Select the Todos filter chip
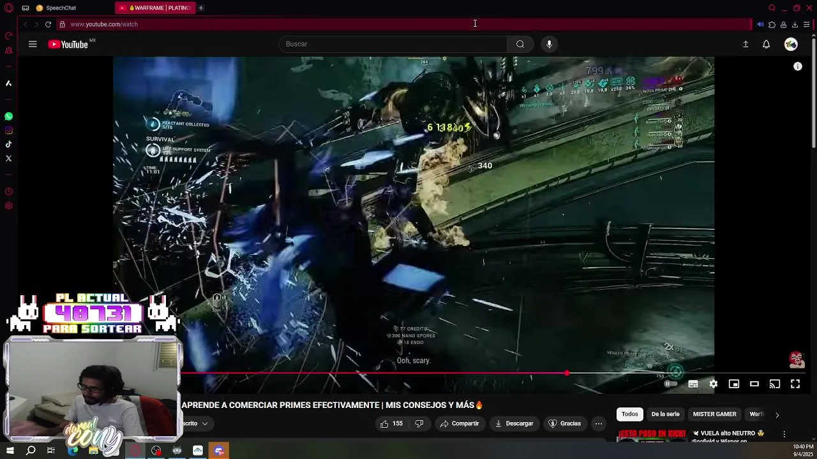 tap(629, 414)
